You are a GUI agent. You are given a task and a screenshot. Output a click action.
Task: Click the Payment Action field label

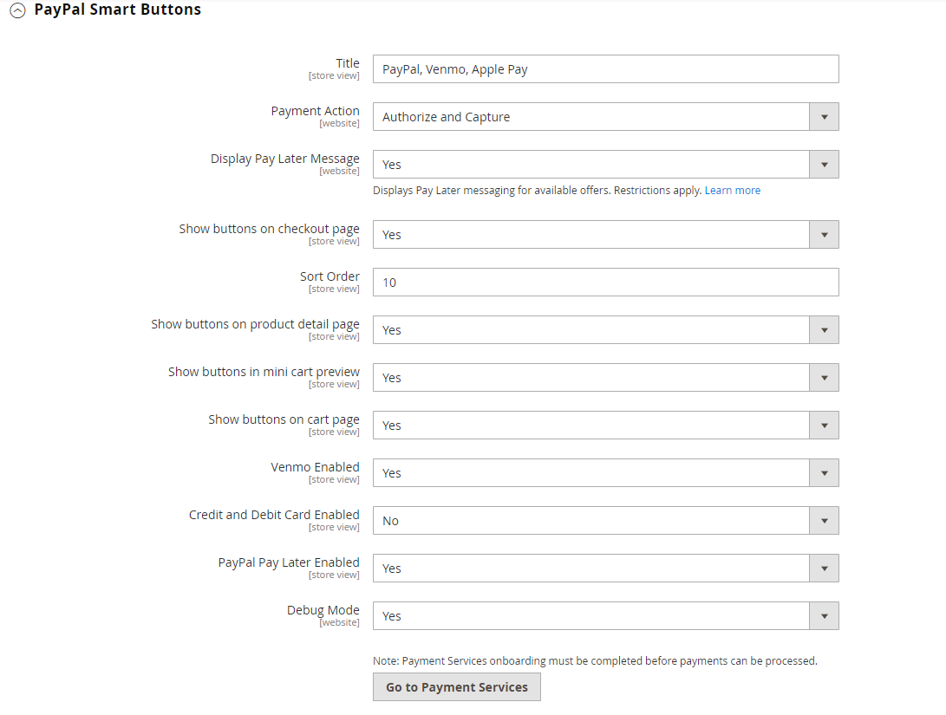click(315, 110)
